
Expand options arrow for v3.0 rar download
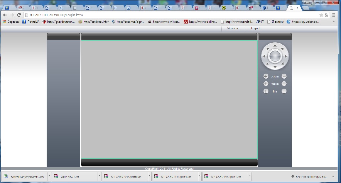[x=100, y=176]
